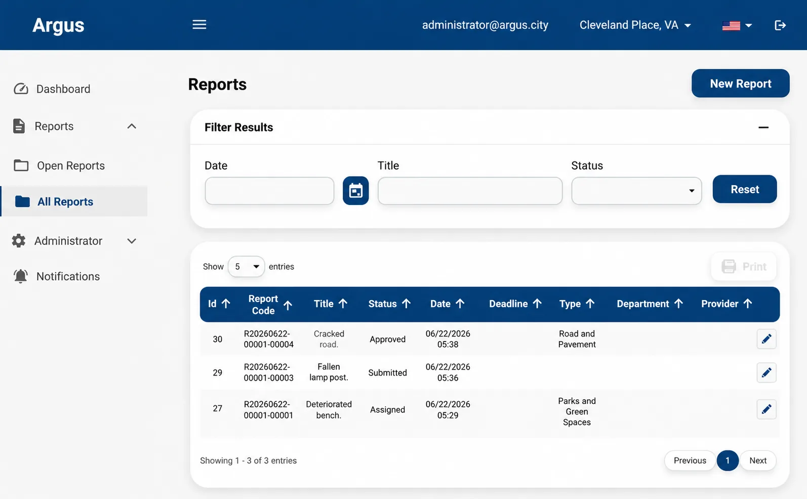This screenshot has height=499, width=807.
Task: Edit report 27 Deteriorated bench
Action: click(x=766, y=409)
